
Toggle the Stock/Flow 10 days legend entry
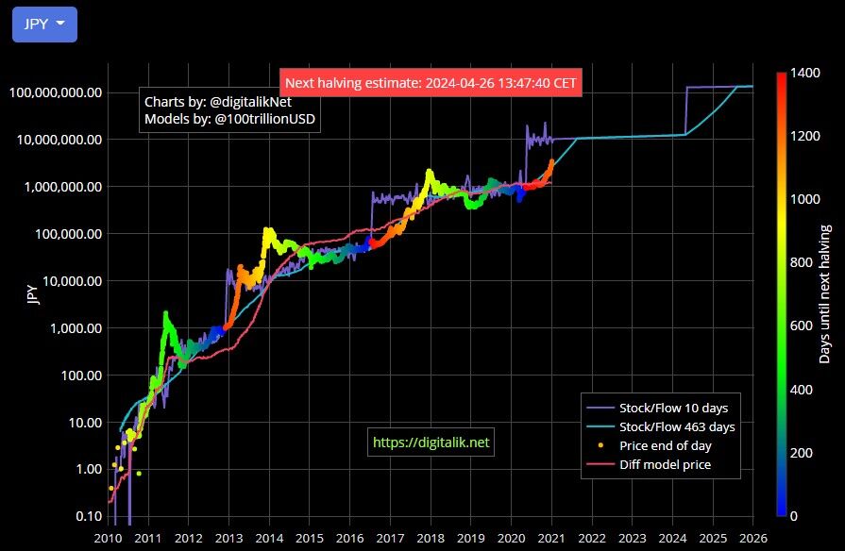click(657, 408)
